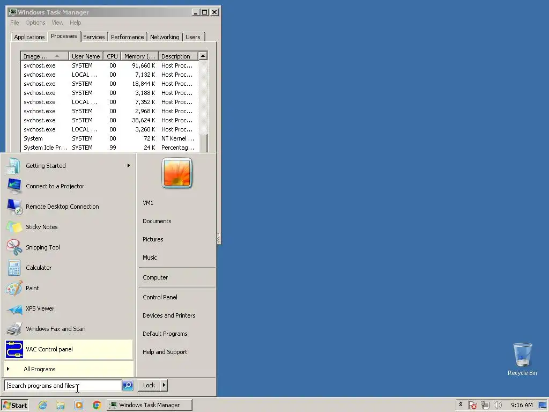Open Paint program
Image resolution: width=549 pixels, height=412 pixels.
[69, 288]
